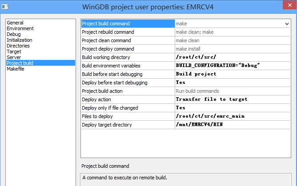Click the 'make install' value

(233, 49)
